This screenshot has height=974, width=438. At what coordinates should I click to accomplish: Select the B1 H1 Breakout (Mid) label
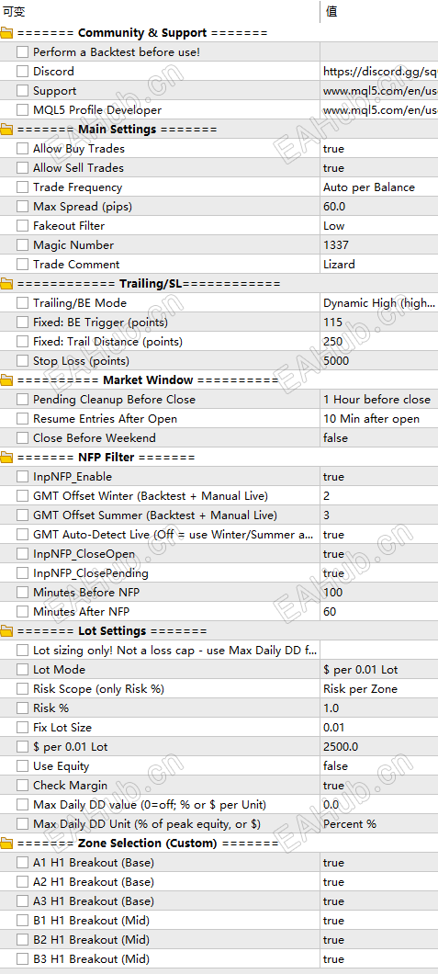pos(91,920)
